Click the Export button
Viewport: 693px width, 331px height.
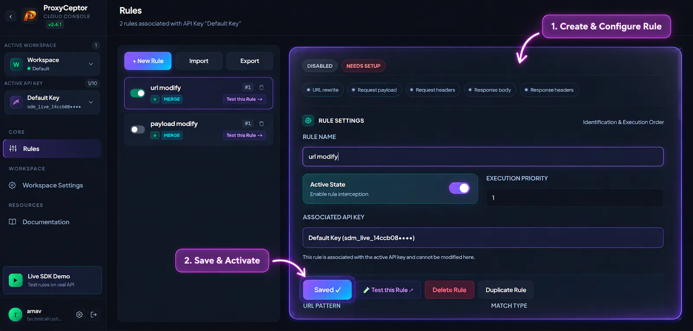click(x=249, y=61)
